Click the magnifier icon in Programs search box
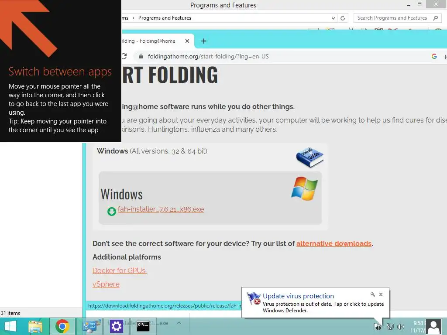The width and height of the screenshot is (447, 335). tap(435, 18)
